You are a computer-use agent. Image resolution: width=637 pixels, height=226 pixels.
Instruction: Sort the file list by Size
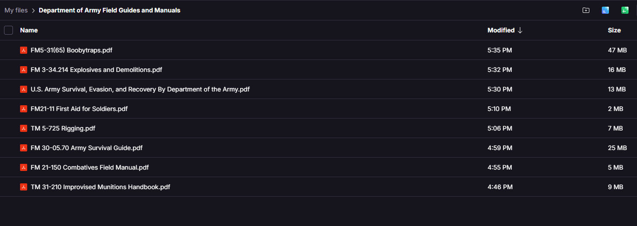[614, 30]
